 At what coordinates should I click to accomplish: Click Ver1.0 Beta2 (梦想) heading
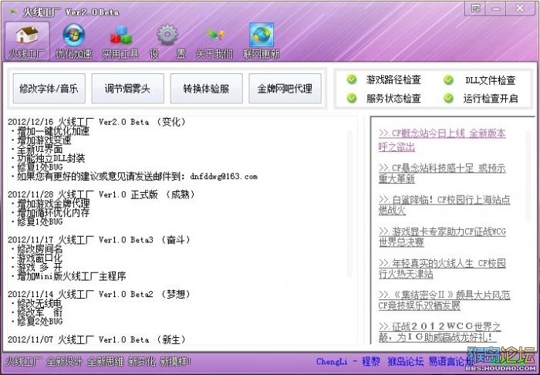[100, 294]
